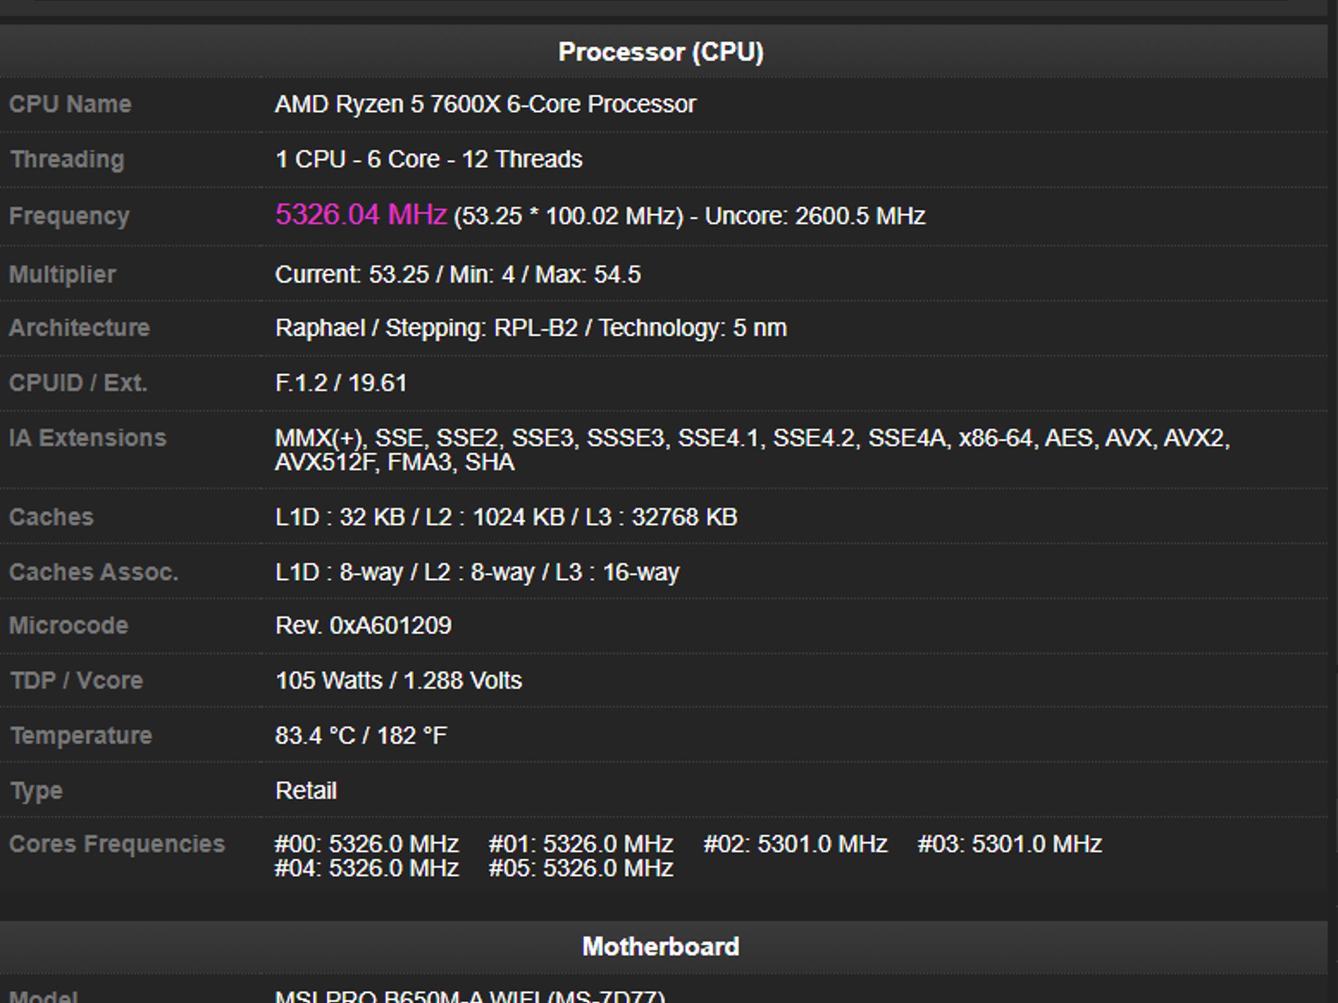Click the Multiplier row label
The image size is (1338, 1003).
click(62, 274)
